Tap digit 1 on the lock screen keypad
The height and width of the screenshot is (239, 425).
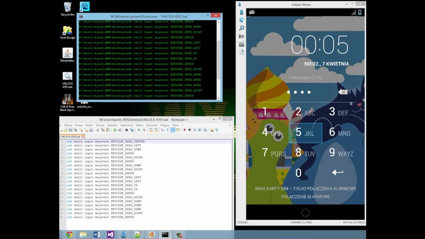tap(265, 112)
